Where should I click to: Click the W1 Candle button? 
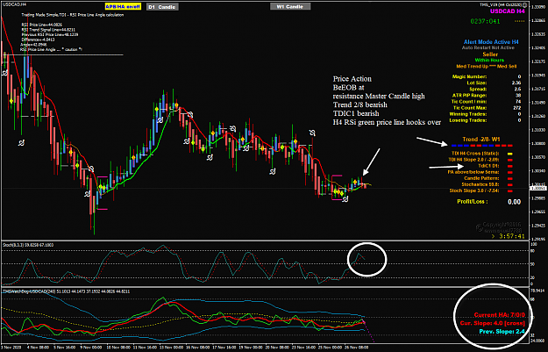pyautogui.click(x=290, y=7)
